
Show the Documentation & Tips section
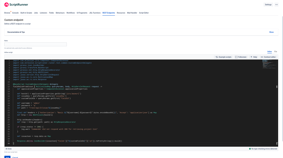[271, 32]
